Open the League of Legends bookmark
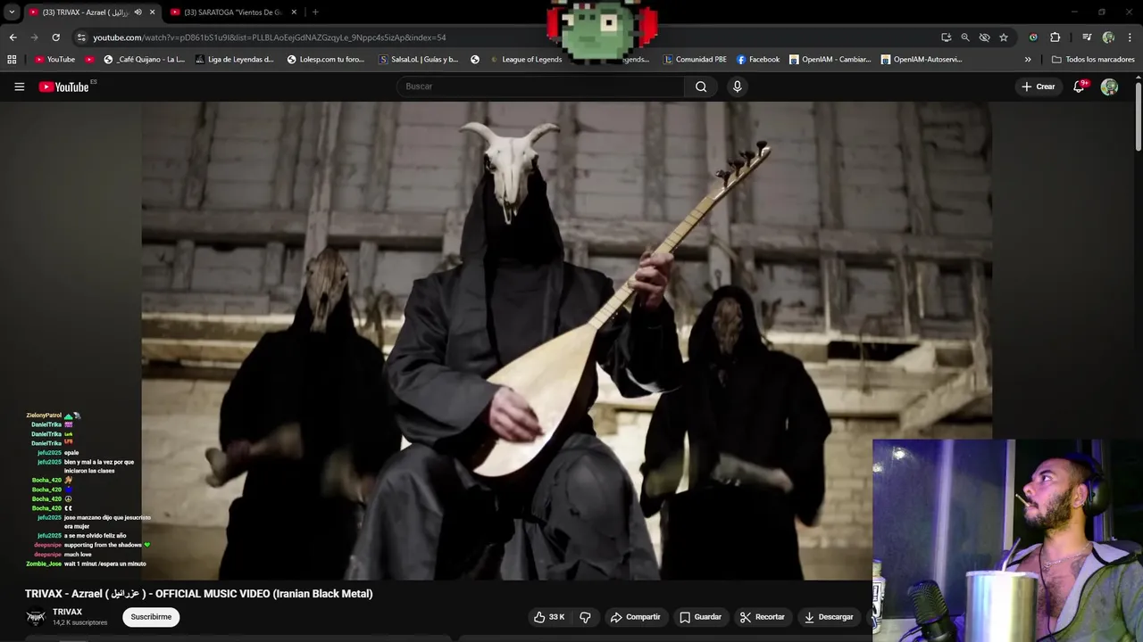This screenshot has height=642, width=1143. click(526, 60)
